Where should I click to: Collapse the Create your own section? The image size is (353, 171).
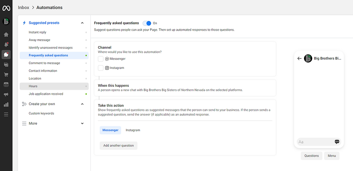pyautogui.click(x=82, y=104)
